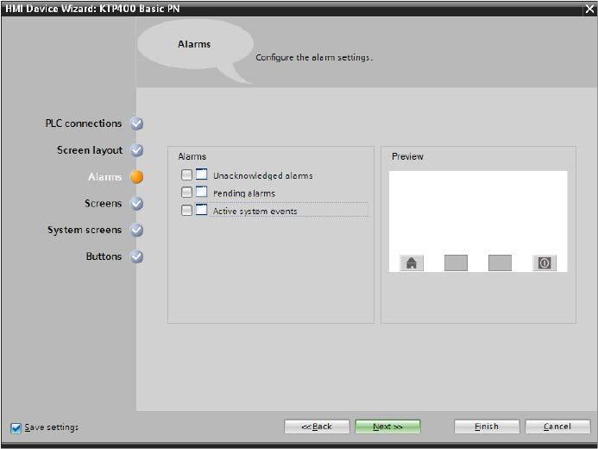Go to the System screens step

point(85,230)
